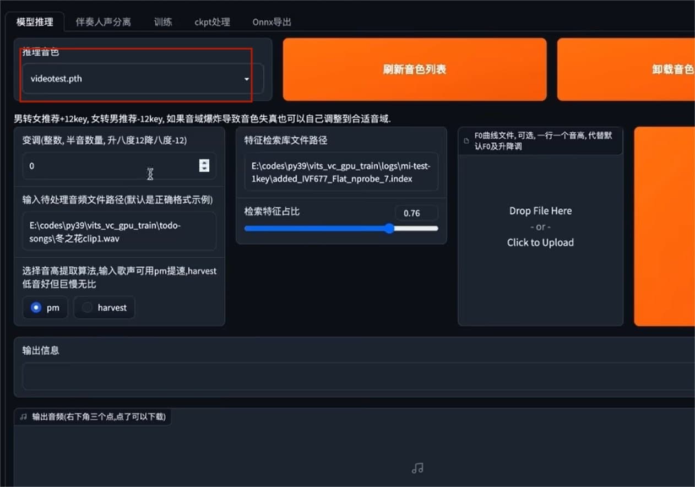Open the 训练 tab
This screenshot has width=695, height=487.
[x=163, y=22]
